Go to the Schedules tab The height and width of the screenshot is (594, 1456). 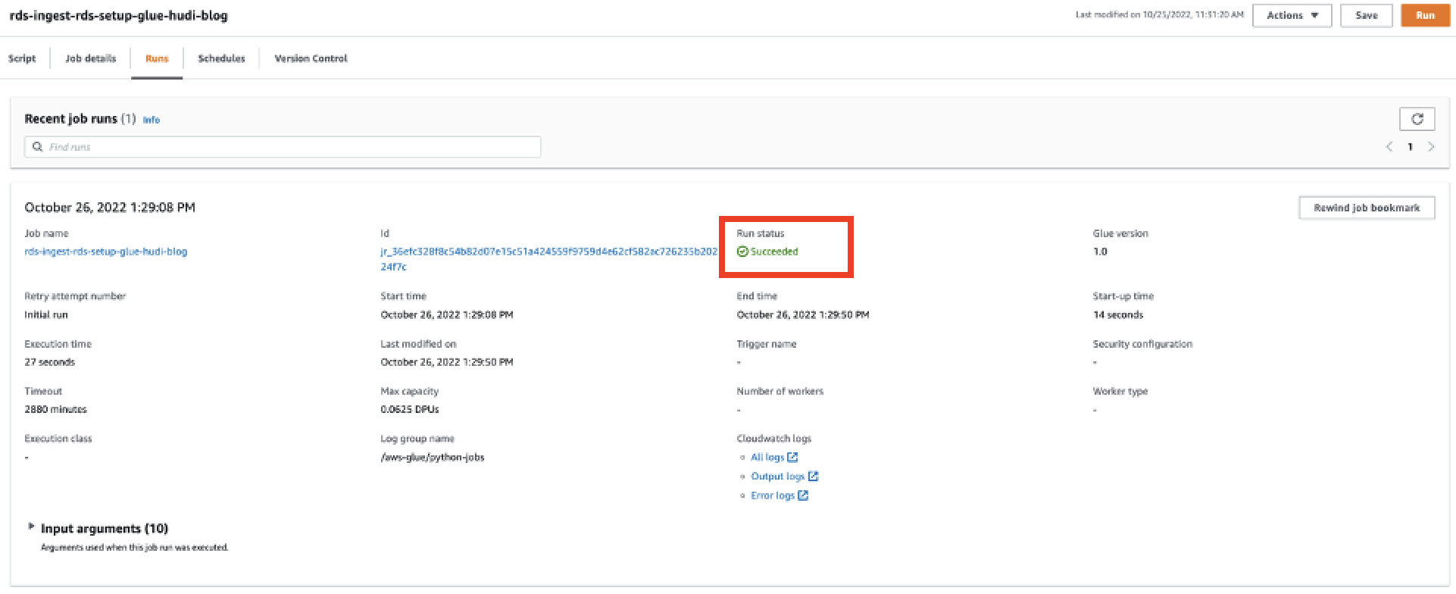(221, 58)
